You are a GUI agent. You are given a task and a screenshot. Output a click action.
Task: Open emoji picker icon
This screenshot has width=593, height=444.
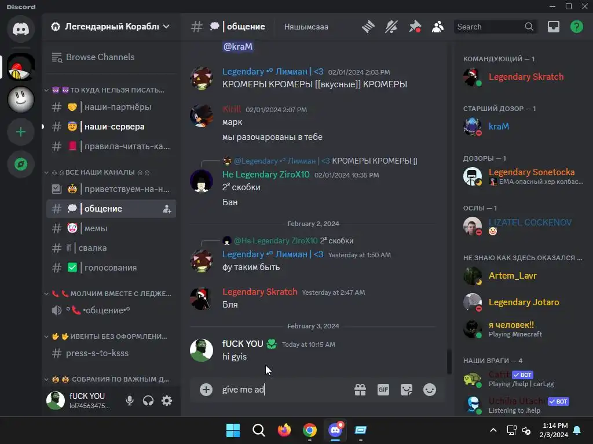point(429,390)
